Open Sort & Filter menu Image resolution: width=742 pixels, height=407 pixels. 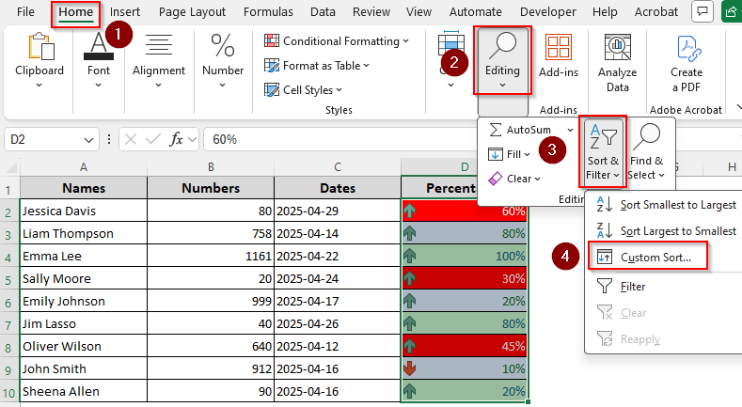point(603,152)
